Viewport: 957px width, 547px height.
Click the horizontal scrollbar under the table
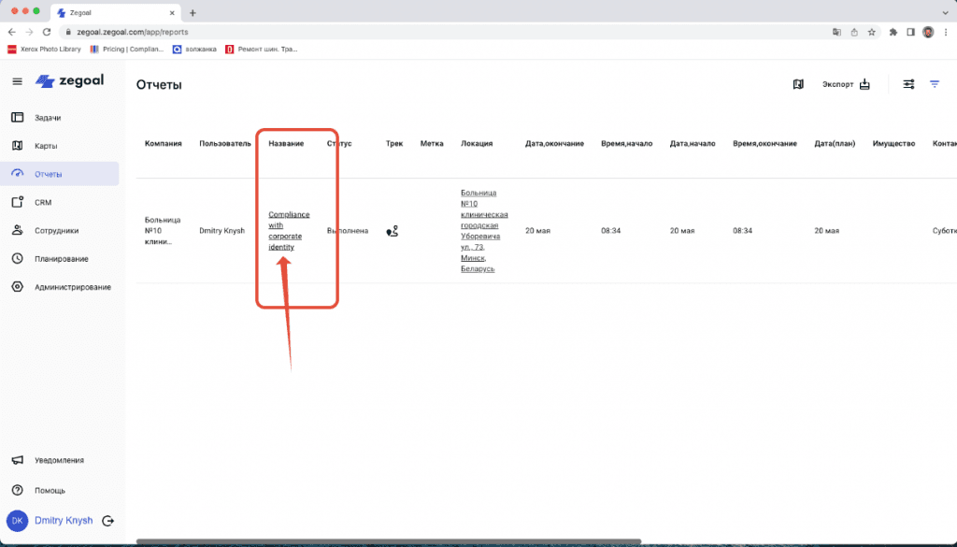(x=388, y=541)
